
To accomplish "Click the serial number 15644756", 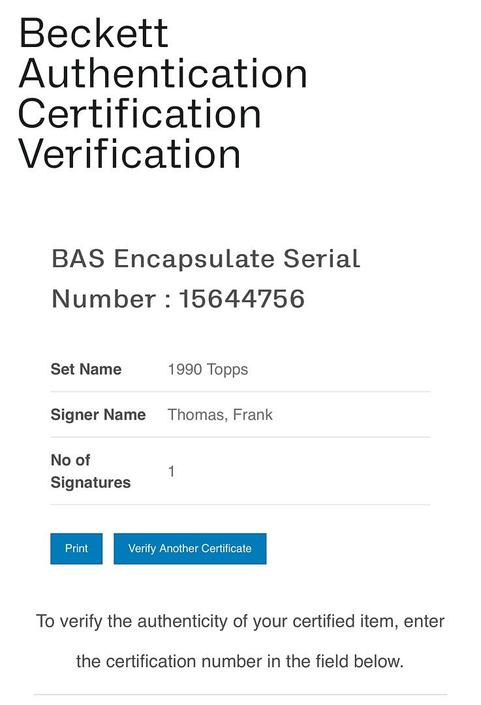I will [x=242, y=299].
